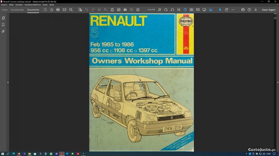Select the hand pan tool
This screenshot has height=156, width=279.
pyautogui.click(x=227, y=10)
